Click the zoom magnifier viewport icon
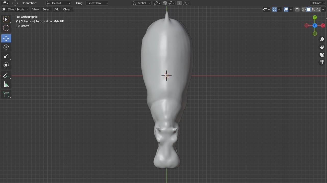 point(322,39)
